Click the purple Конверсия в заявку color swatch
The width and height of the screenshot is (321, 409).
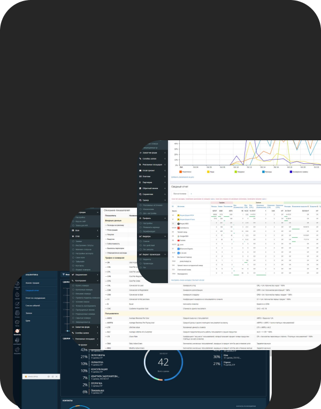(292, 172)
